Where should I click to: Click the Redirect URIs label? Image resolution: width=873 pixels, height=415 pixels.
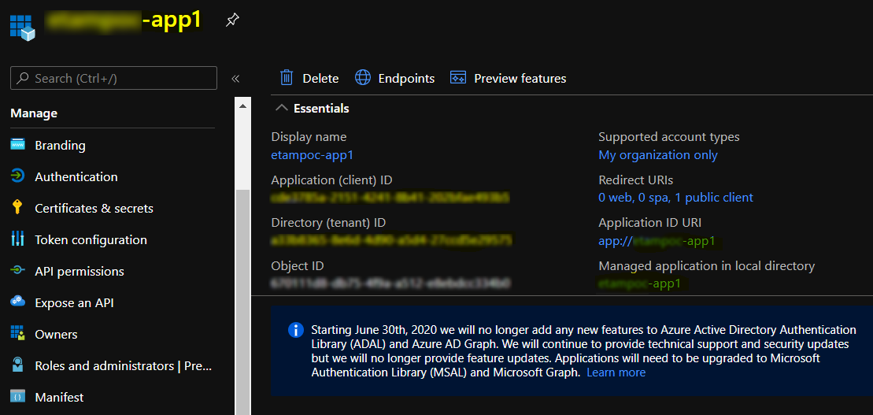point(636,180)
